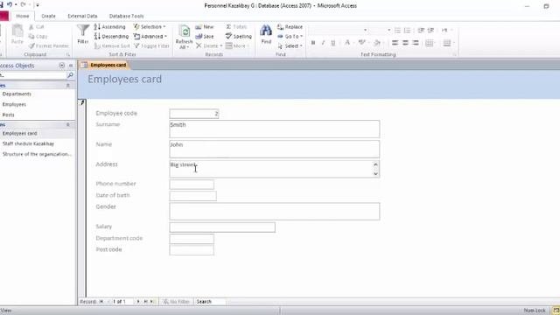Viewport: 560px width, 315px height.
Task: Collapse the tables group in navigation
Action: click(x=68, y=86)
